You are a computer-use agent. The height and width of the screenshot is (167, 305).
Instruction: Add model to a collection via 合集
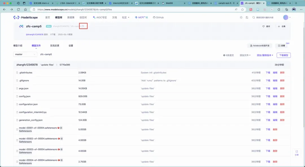(282, 26)
